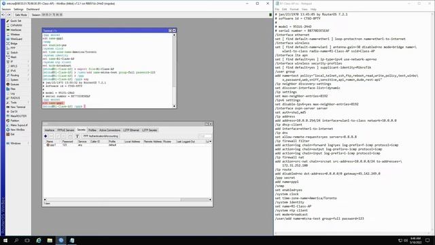The height and width of the screenshot is (245, 435).
Task: Open CAPsMAN in the sidebar
Action: click(16, 25)
